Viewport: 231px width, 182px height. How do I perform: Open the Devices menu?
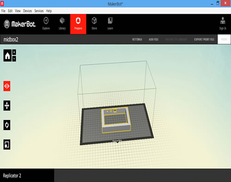[28, 11]
